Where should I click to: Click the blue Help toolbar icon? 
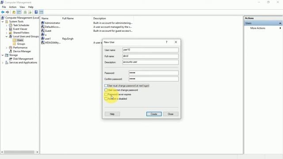click(x=36, y=12)
